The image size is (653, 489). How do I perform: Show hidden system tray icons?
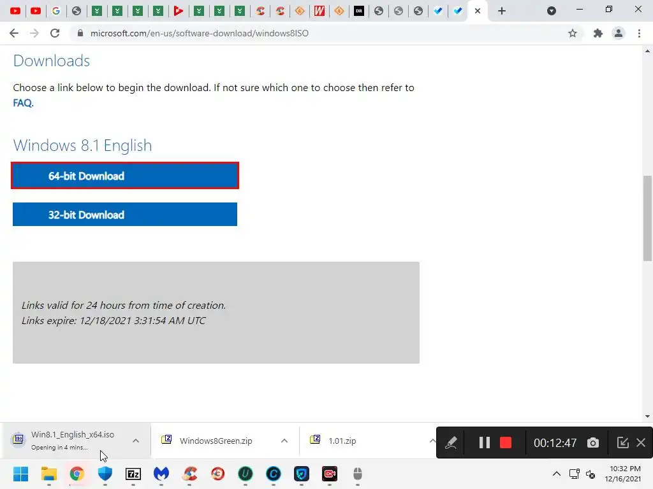click(x=556, y=474)
